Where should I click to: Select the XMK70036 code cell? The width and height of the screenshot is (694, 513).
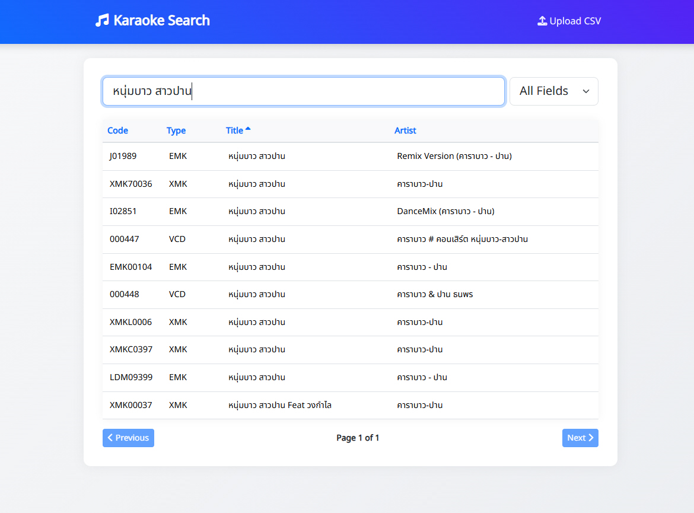pyautogui.click(x=131, y=184)
